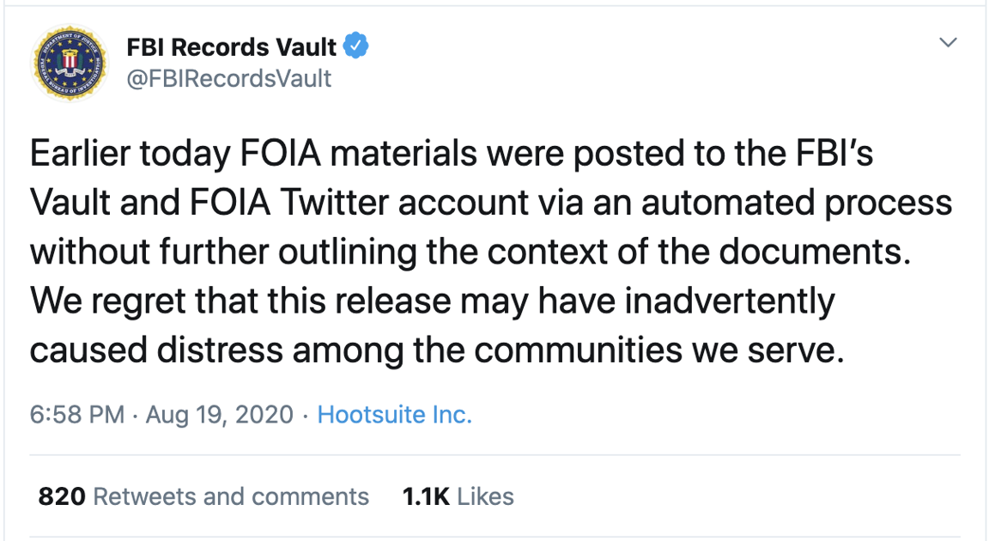Expand the tweet options chevron menu
The height and width of the screenshot is (541, 995).
[948, 43]
